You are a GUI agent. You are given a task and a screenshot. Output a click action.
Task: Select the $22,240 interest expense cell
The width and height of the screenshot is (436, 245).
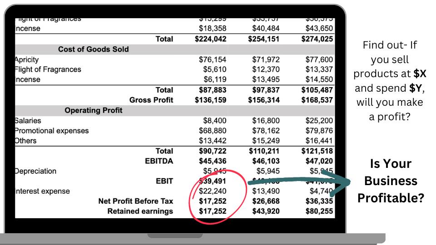(x=213, y=191)
